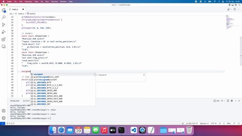Open the Accounts menu icon

click(x=3, y=111)
